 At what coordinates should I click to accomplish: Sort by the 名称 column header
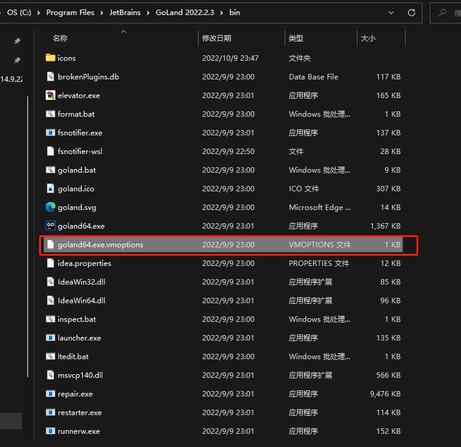point(60,39)
